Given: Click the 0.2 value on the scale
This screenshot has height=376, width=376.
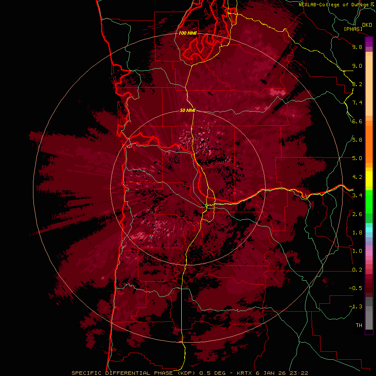Looking at the screenshot, I should click(x=357, y=270).
